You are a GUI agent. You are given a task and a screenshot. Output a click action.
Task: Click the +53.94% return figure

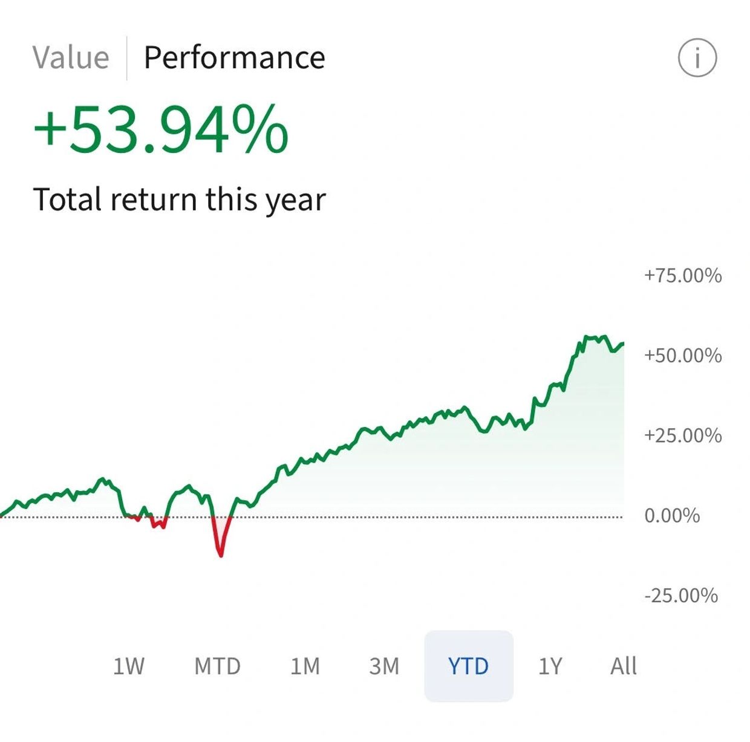coord(161,130)
